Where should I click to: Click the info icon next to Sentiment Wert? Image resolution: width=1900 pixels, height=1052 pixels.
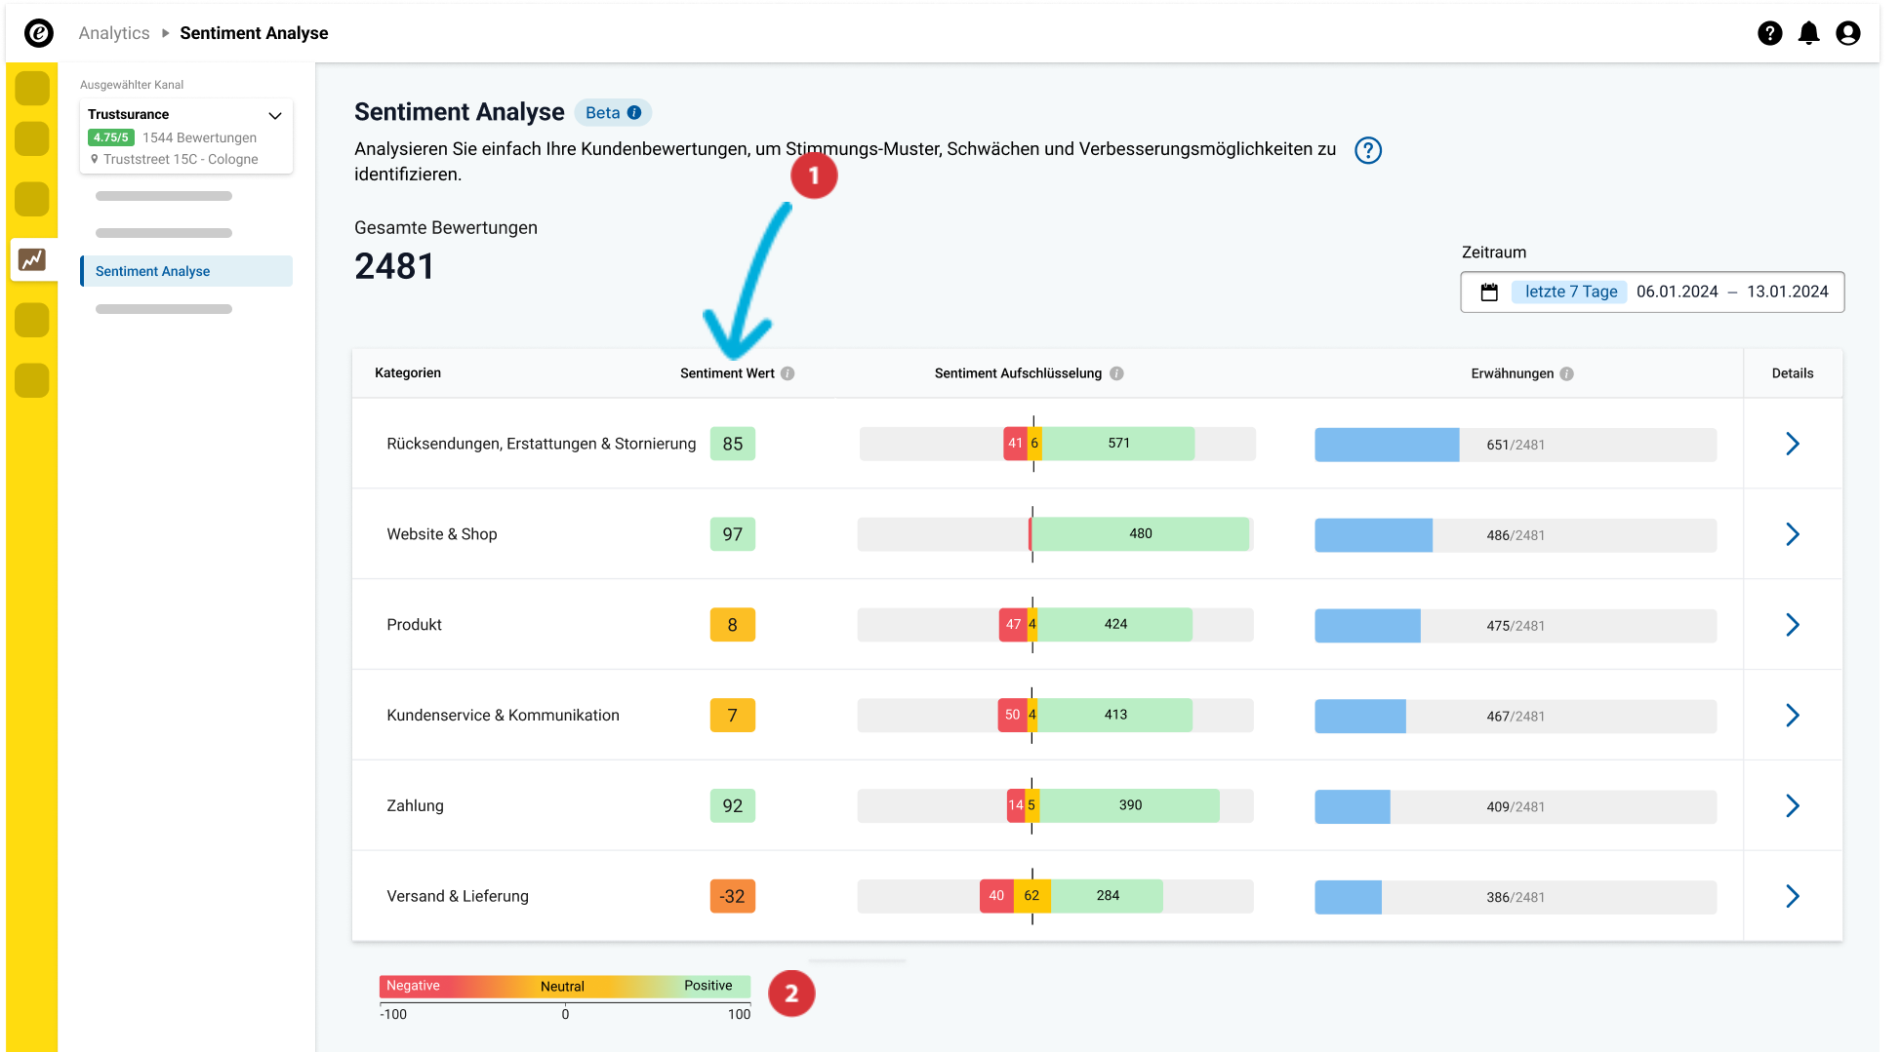point(788,373)
